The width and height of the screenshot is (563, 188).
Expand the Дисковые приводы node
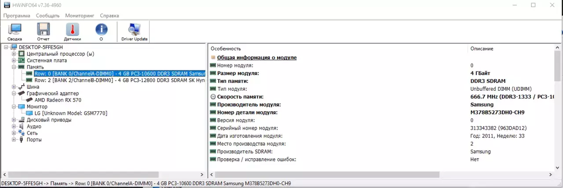click(x=14, y=120)
